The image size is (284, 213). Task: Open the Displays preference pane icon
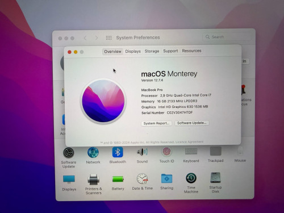pos(69,179)
